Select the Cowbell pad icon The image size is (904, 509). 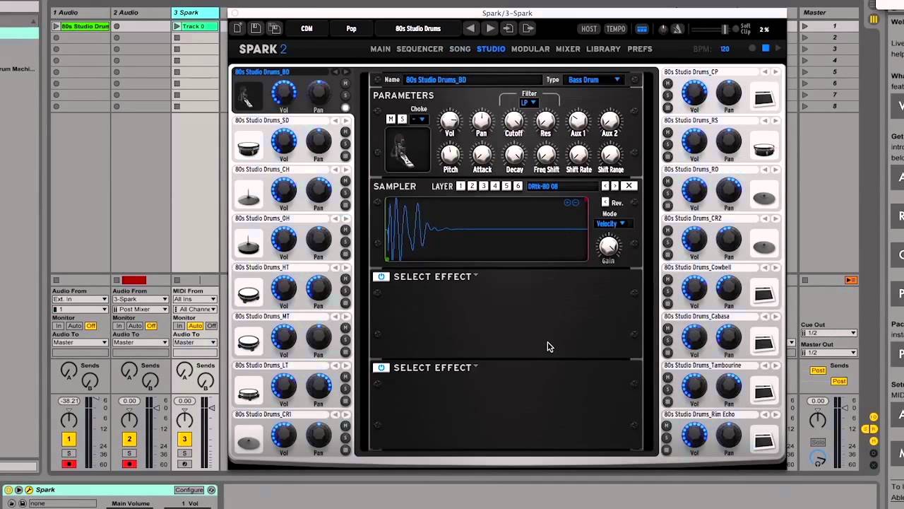tap(763, 294)
